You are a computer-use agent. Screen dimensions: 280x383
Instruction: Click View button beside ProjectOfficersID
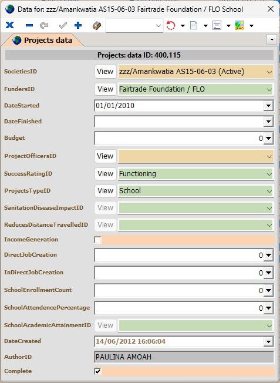click(105, 156)
